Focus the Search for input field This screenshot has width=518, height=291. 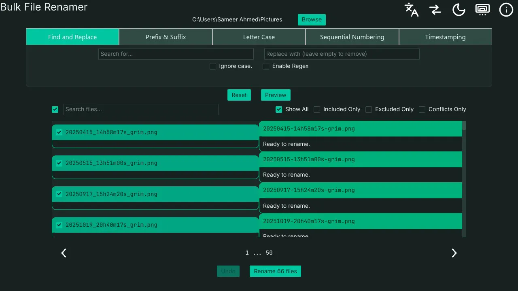[176, 54]
